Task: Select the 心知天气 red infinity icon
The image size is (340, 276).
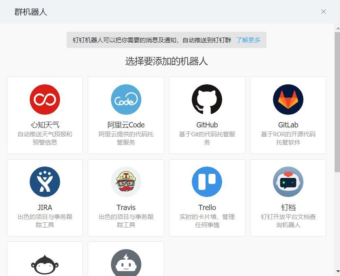Action: tap(45, 100)
